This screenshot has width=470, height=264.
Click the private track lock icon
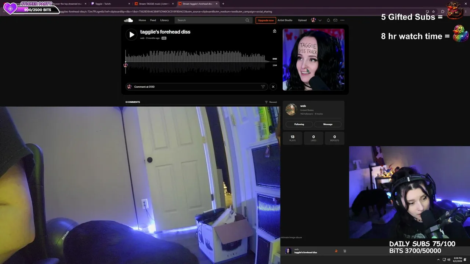[274, 31]
